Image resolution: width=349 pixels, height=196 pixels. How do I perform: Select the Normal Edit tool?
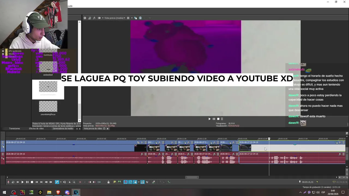[57, 182]
